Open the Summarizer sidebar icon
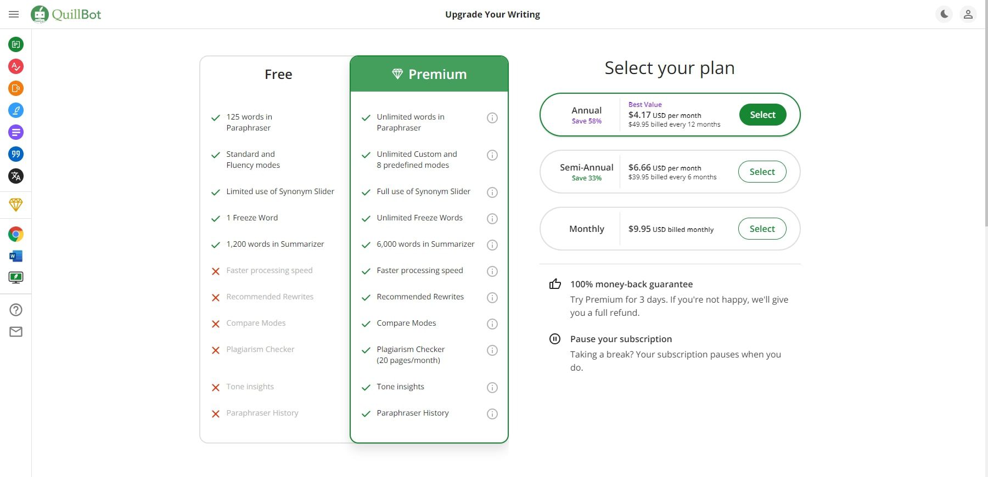This screenshot has height=477, width=988. coord(16,132)
